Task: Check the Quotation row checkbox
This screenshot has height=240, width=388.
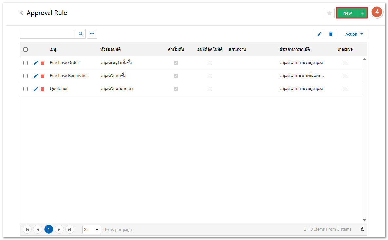Action: click(x=26, y=89)
